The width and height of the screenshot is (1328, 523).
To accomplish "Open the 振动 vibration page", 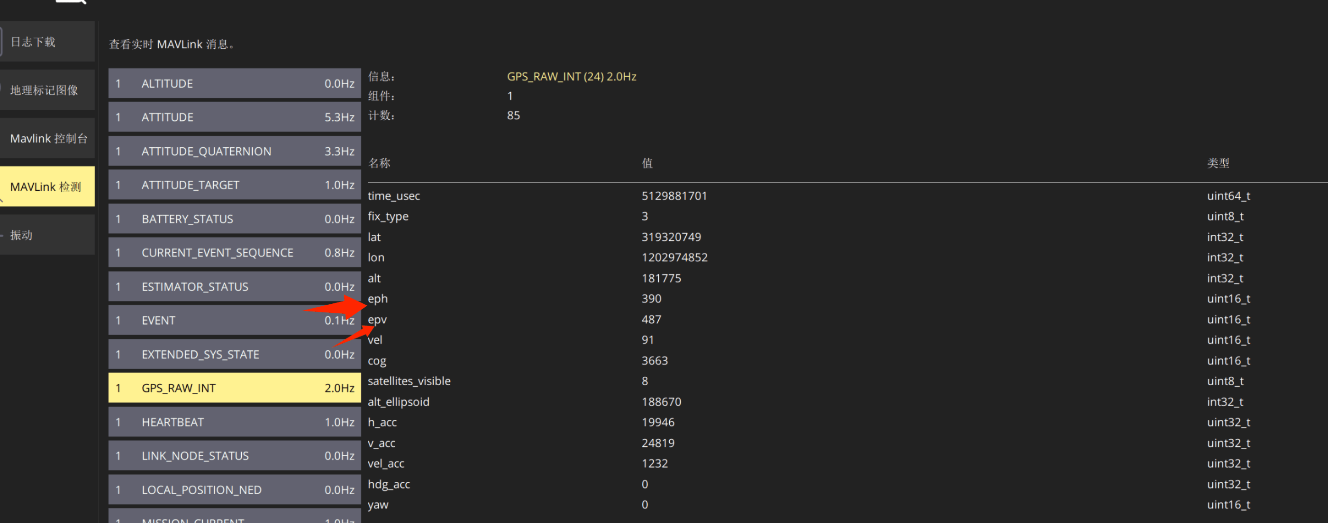I will click(x=46, y=235).
